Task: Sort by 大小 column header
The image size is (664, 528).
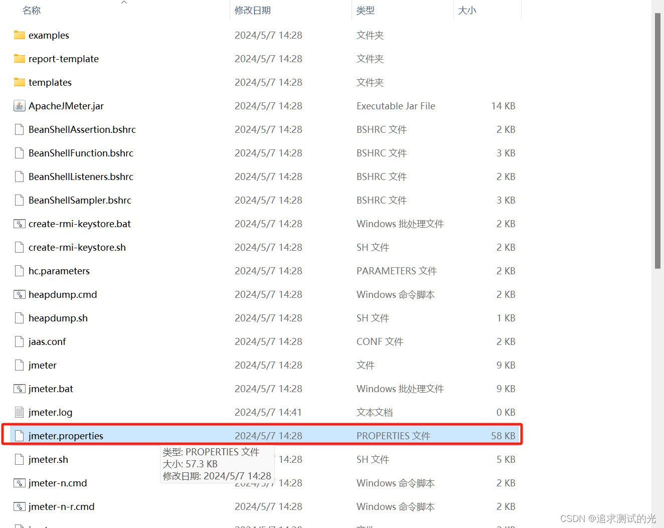Action: [467, 11]
